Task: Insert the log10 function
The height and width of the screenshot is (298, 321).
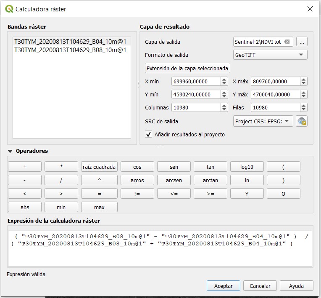Action: click(x=247, y=167)
